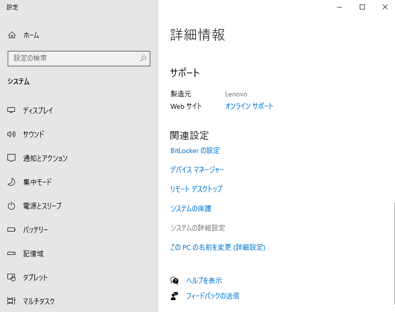Click the Tablet icon

[11, 277]
